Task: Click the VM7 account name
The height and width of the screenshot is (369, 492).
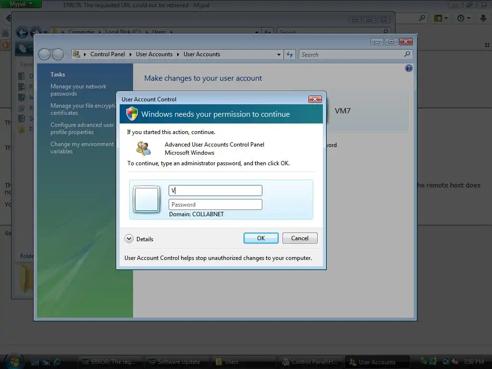Action: 342,111
